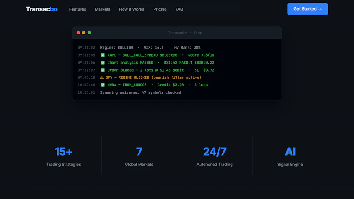The image size is (354, 199).
Task: Open the Markets nav link
Action: [x=103, y=9]
